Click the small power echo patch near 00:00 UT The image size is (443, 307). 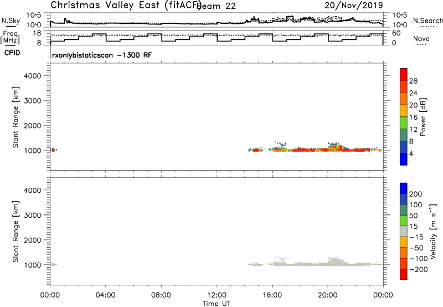(x=53, y=150)
